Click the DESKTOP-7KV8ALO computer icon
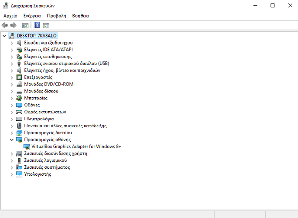 [12, 36]
